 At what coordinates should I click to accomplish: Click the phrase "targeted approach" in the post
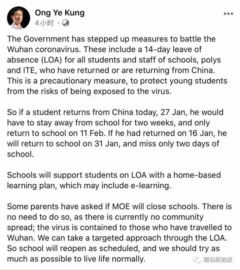127,238
